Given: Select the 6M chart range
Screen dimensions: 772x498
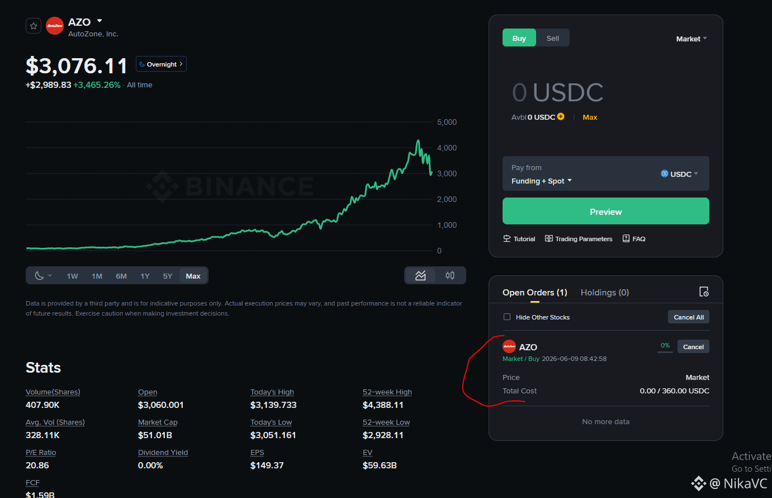Looking at the screenshot, I should [x=121, y=276].
